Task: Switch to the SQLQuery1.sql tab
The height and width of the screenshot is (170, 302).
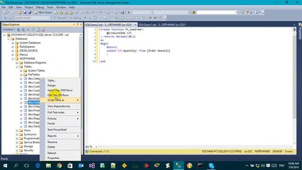Action: point(162,25)
